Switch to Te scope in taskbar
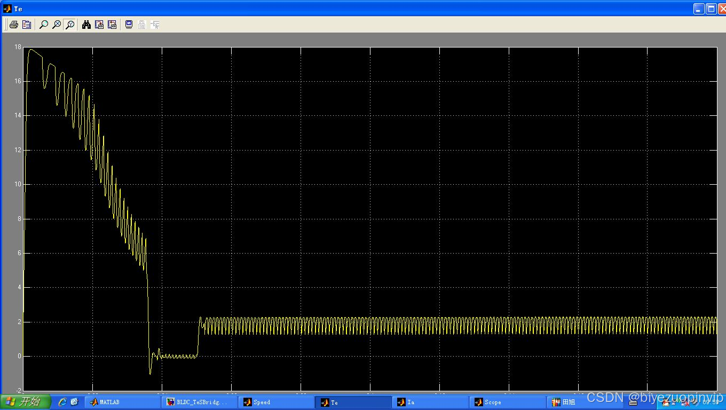The width and height of the screenshot is (726, 410). click(x=354, y=402)
